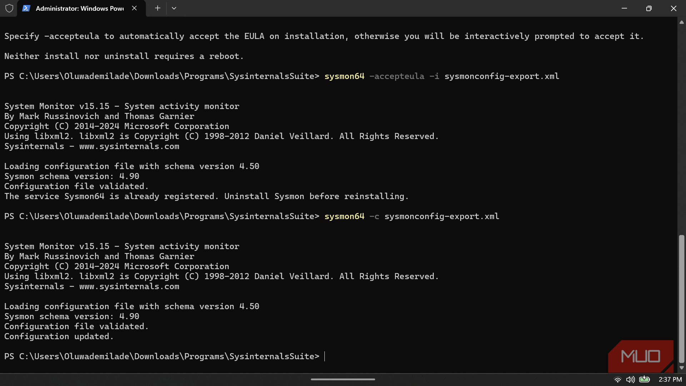Click the command 'sysmon64 -accepteula -i sysmonconfig-export.xml'

click(x=442, y=76)
